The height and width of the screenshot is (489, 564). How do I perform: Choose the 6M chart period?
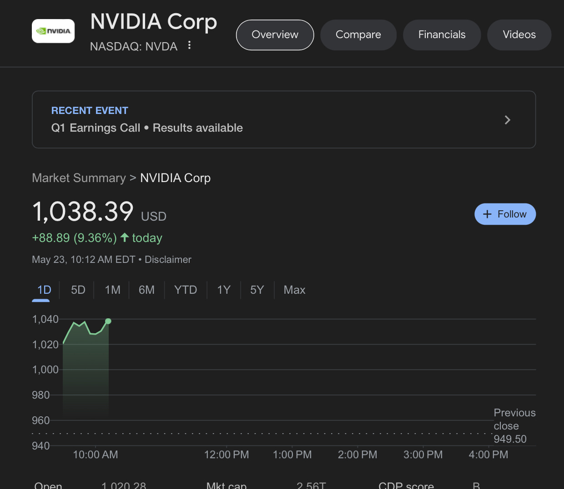point(146,290)
